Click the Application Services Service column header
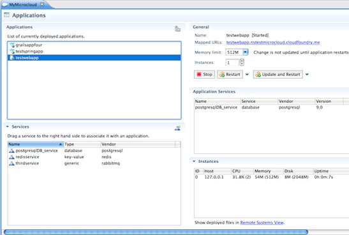This screenshot has width=349, height=235. point(259,102)
